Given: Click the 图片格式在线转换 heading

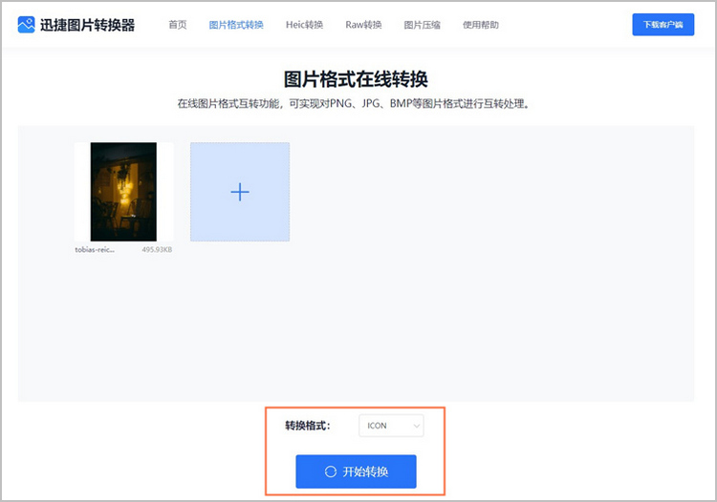Looking at the screenshot, I should (356, 79).
